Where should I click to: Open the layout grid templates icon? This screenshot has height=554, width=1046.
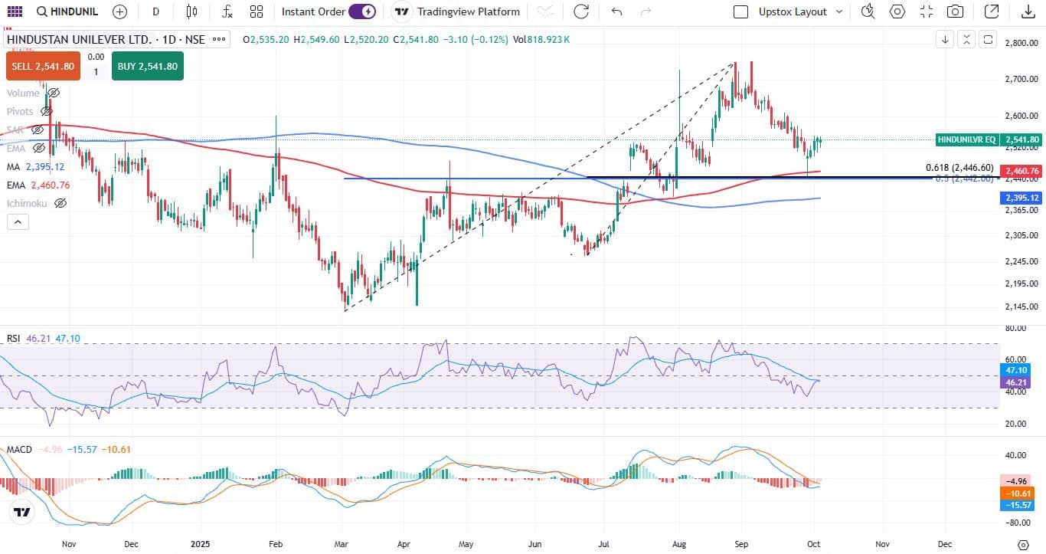[x=257, y=11]
